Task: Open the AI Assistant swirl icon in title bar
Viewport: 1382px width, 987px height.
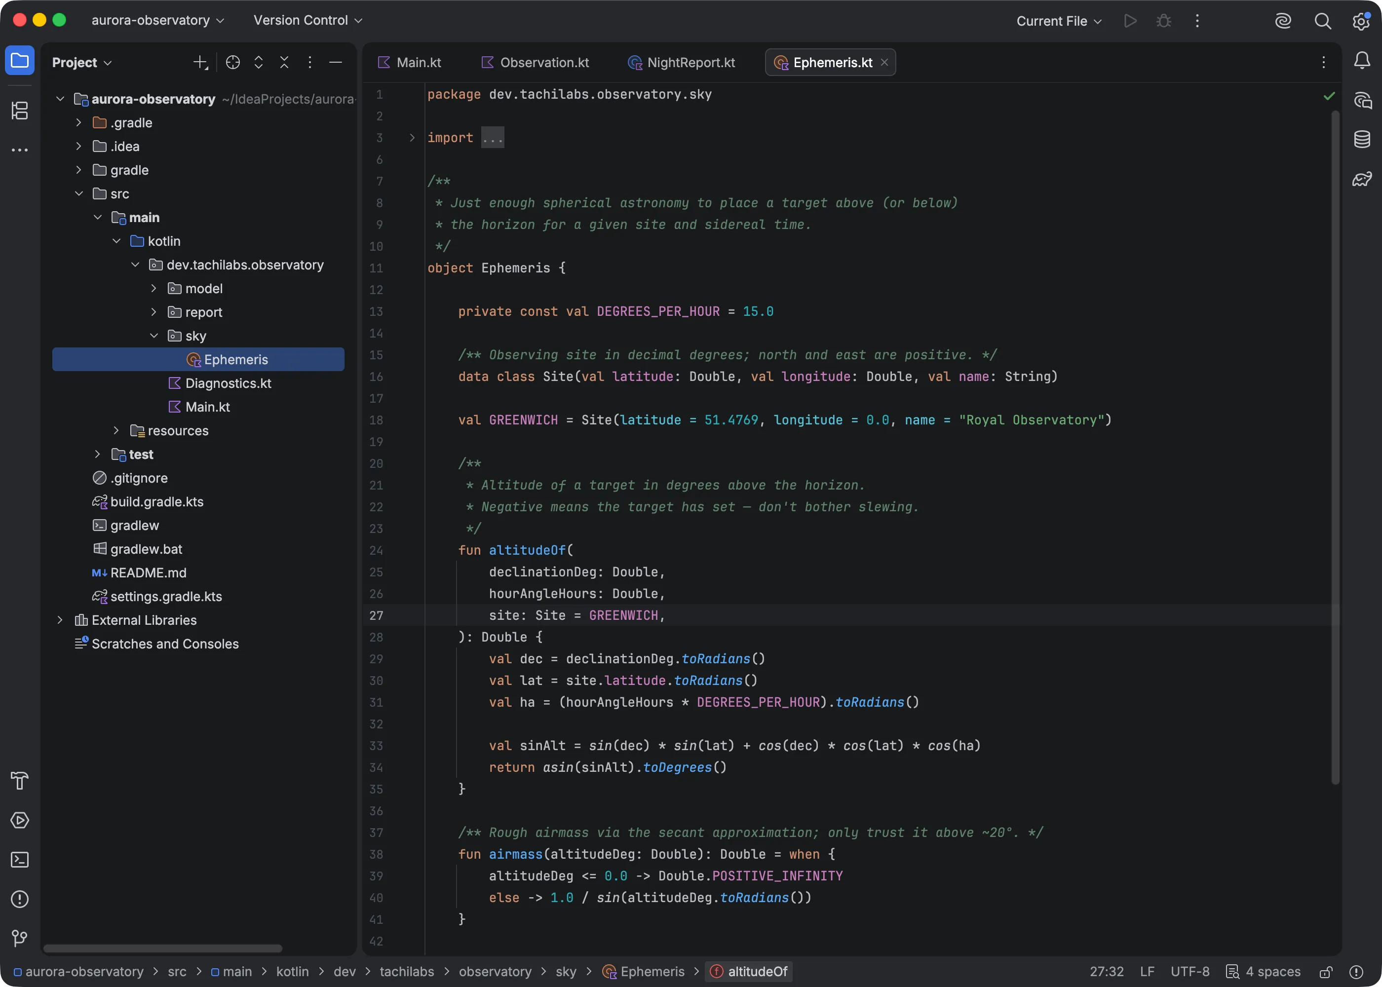Action: point(1282,21)
